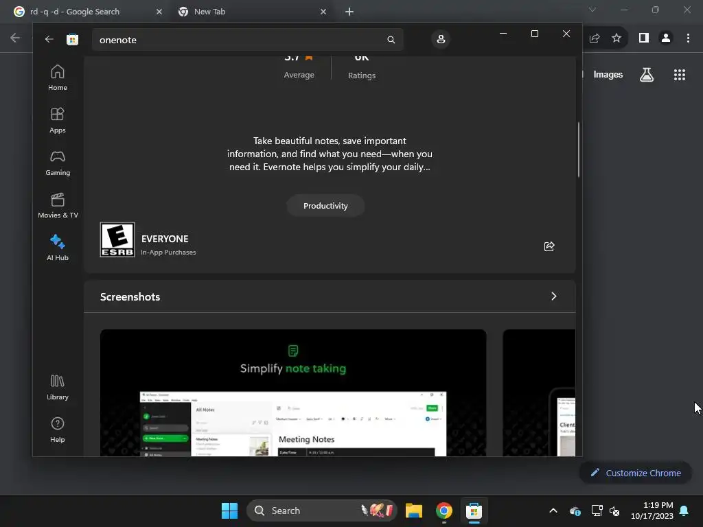
Task: Open Windows Start menu
Action: point(229,511)
